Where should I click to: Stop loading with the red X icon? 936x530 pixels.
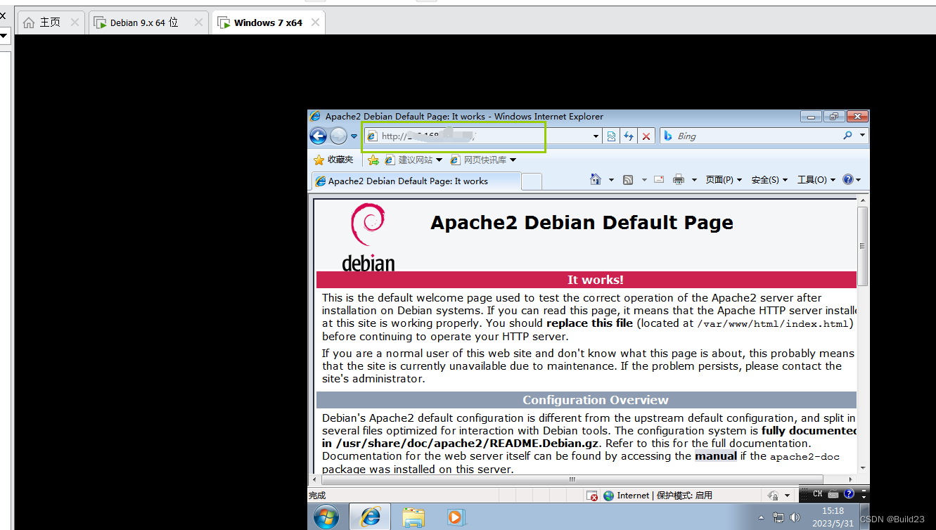[x=646, y=136]
